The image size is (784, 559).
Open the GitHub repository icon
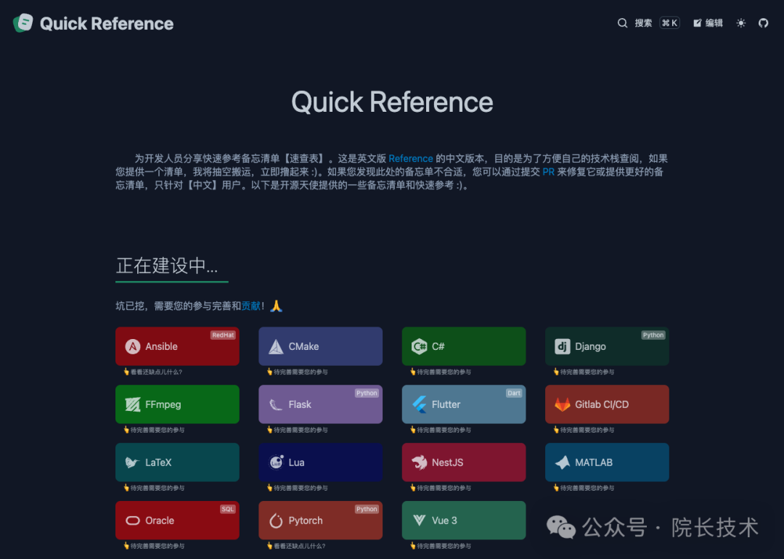763,23
